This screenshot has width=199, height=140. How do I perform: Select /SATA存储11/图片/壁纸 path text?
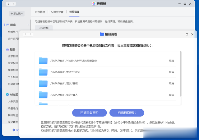pyautogui.click(x=64, y=84)
